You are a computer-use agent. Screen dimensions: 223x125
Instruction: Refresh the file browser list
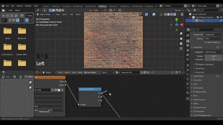point(16,16)
